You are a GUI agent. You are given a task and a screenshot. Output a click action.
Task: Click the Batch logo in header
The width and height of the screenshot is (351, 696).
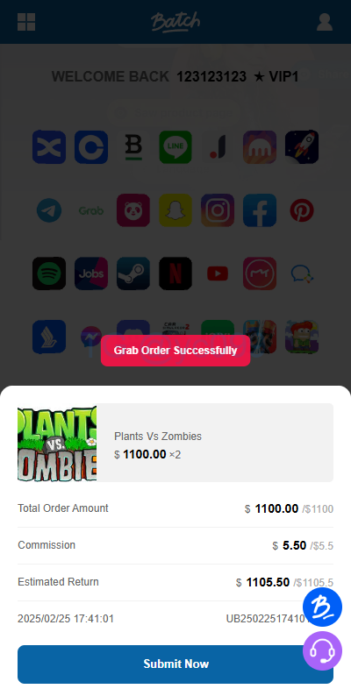click(175, 22)
